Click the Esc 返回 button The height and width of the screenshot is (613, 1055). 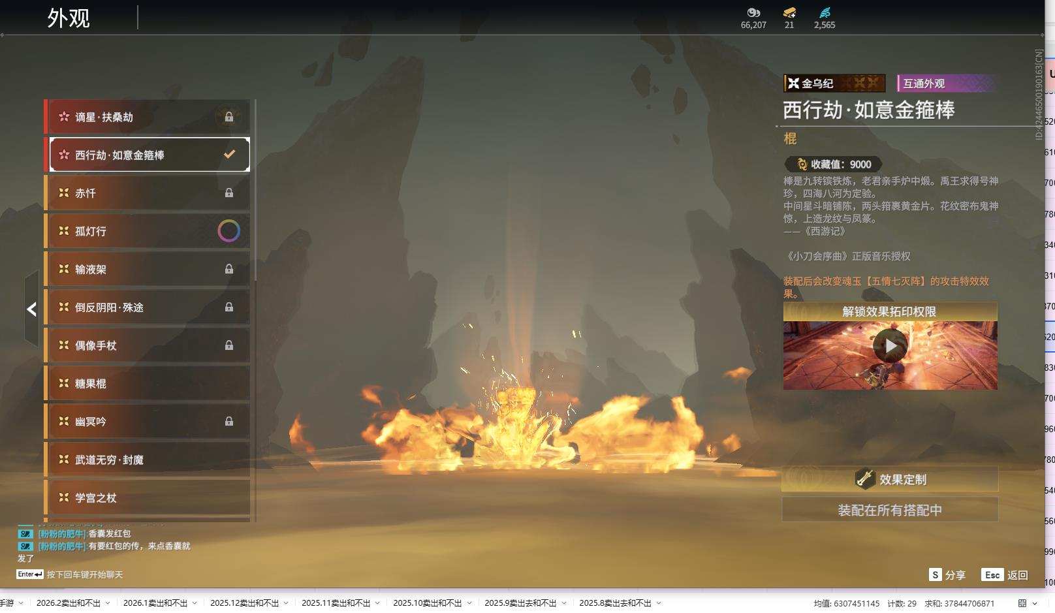point(1005,575)
